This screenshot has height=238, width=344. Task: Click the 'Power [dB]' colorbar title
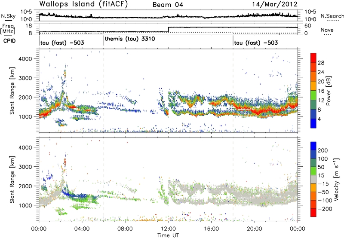tap(328, 91)
